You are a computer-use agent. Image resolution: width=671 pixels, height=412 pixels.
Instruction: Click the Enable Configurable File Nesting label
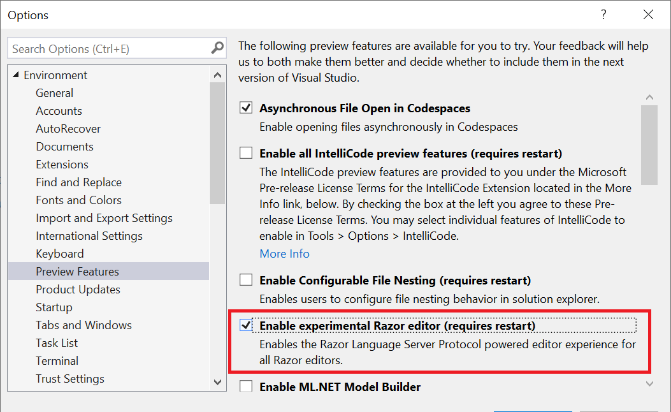pyautogui.click(x=395, y=281)
